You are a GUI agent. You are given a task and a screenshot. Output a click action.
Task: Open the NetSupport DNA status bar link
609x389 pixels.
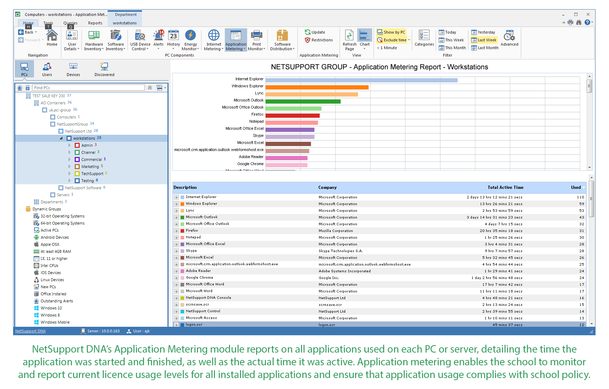tap(30, 331)
